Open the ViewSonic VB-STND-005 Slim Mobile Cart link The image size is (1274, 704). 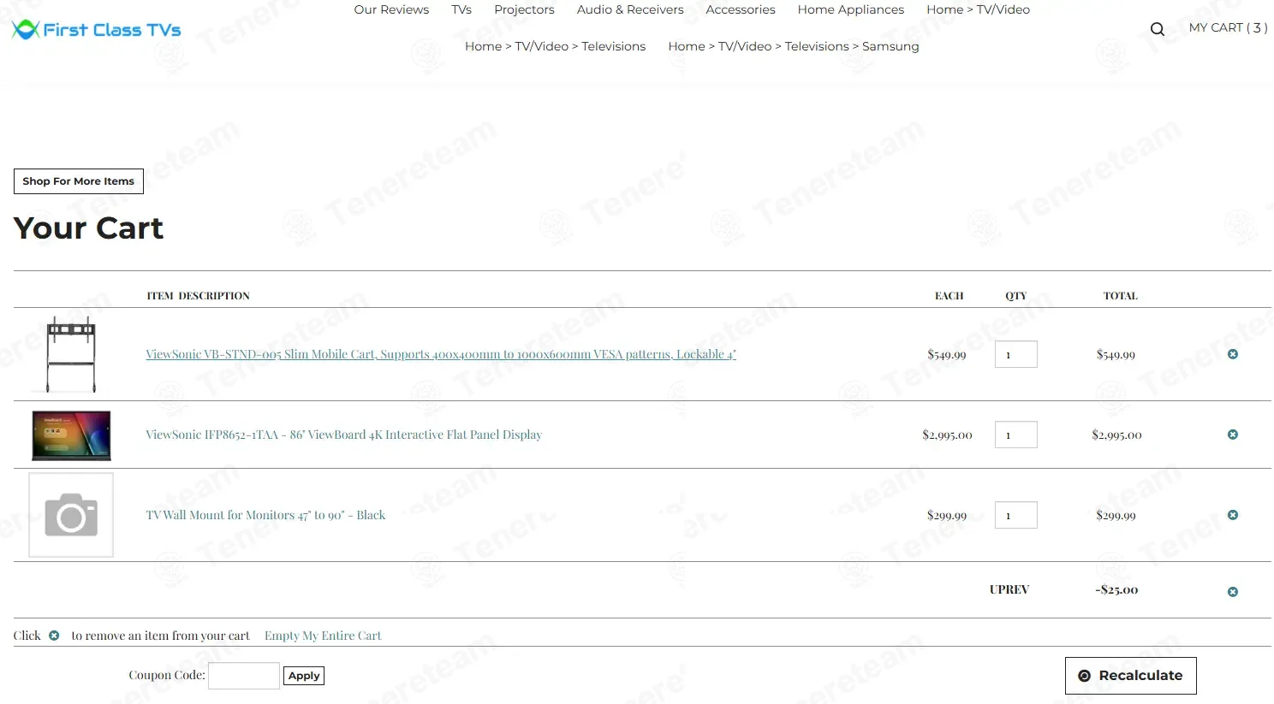441,354
